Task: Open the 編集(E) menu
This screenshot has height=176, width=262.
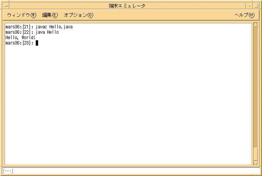Action: pyautogui.click(x=50, y=15)
